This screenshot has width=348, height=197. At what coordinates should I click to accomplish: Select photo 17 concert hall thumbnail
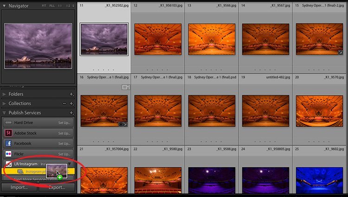[x=158, y=111]
